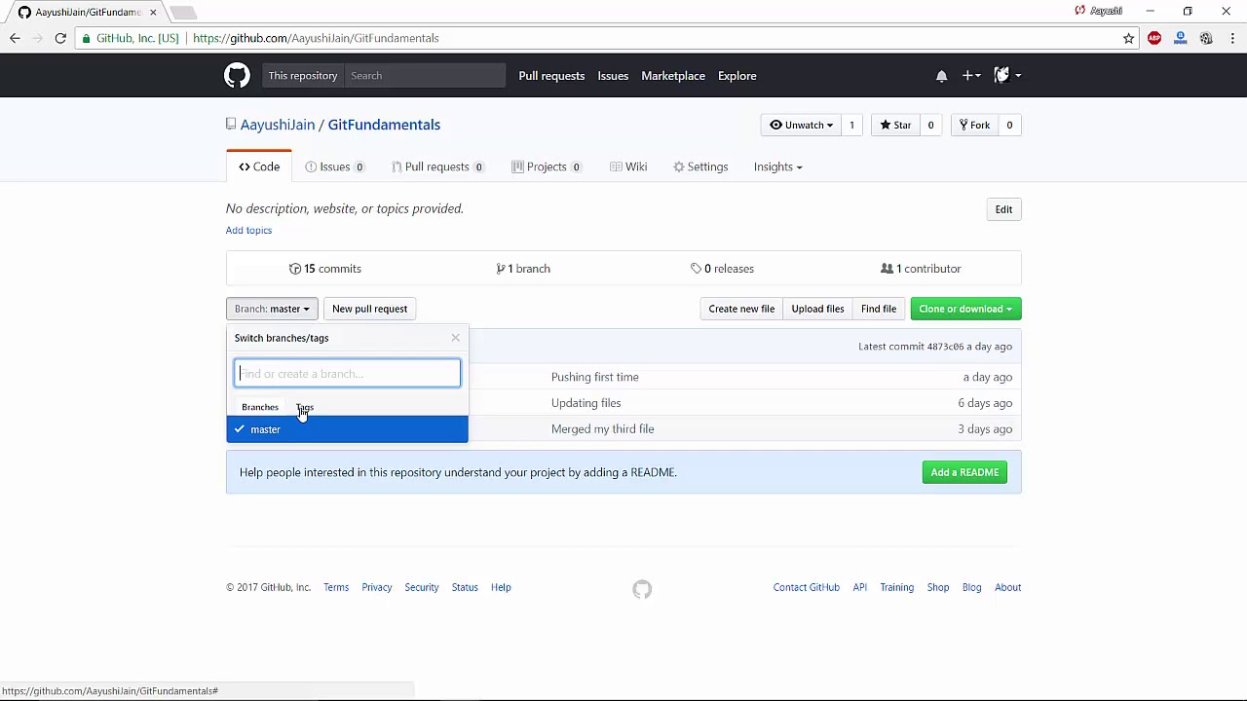
Task: Click the bookmark star in address bar
Action: pyautogui.click(x=1128, y=38)
